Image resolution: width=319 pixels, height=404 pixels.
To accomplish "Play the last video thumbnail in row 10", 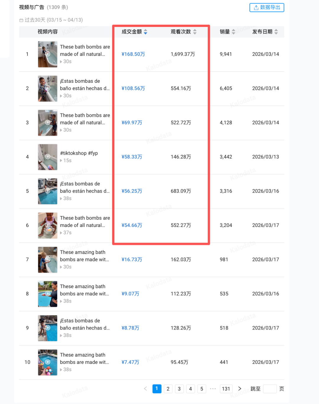I will point(48,362).
